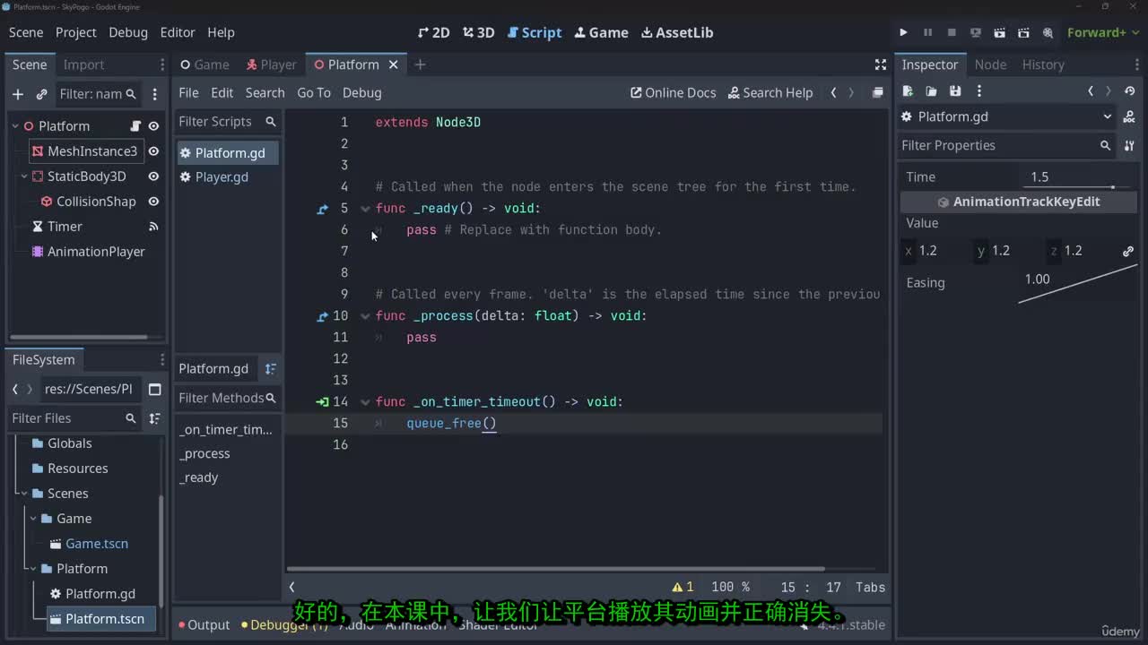
Task: Open the Project menu
Action: (x=75, y=32)
